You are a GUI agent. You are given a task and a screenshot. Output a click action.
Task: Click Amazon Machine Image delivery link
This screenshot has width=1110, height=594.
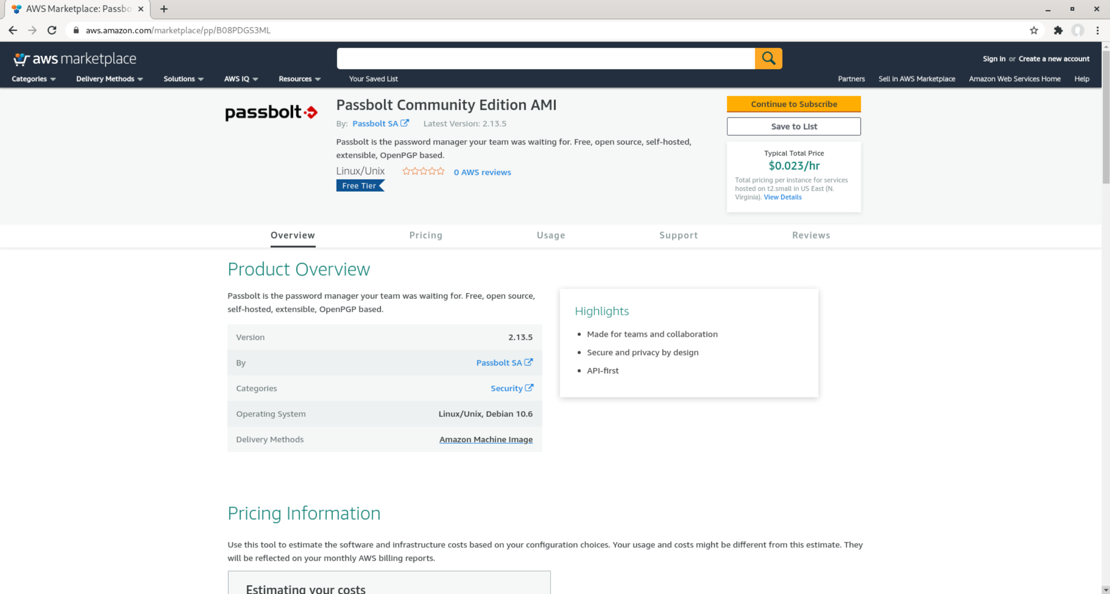click(x=486, y=439)
